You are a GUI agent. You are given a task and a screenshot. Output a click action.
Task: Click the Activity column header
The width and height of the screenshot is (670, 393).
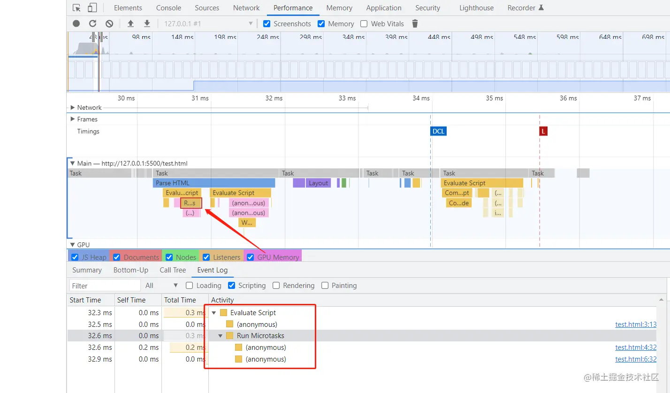pyautogui.click(x=433, y=300)
